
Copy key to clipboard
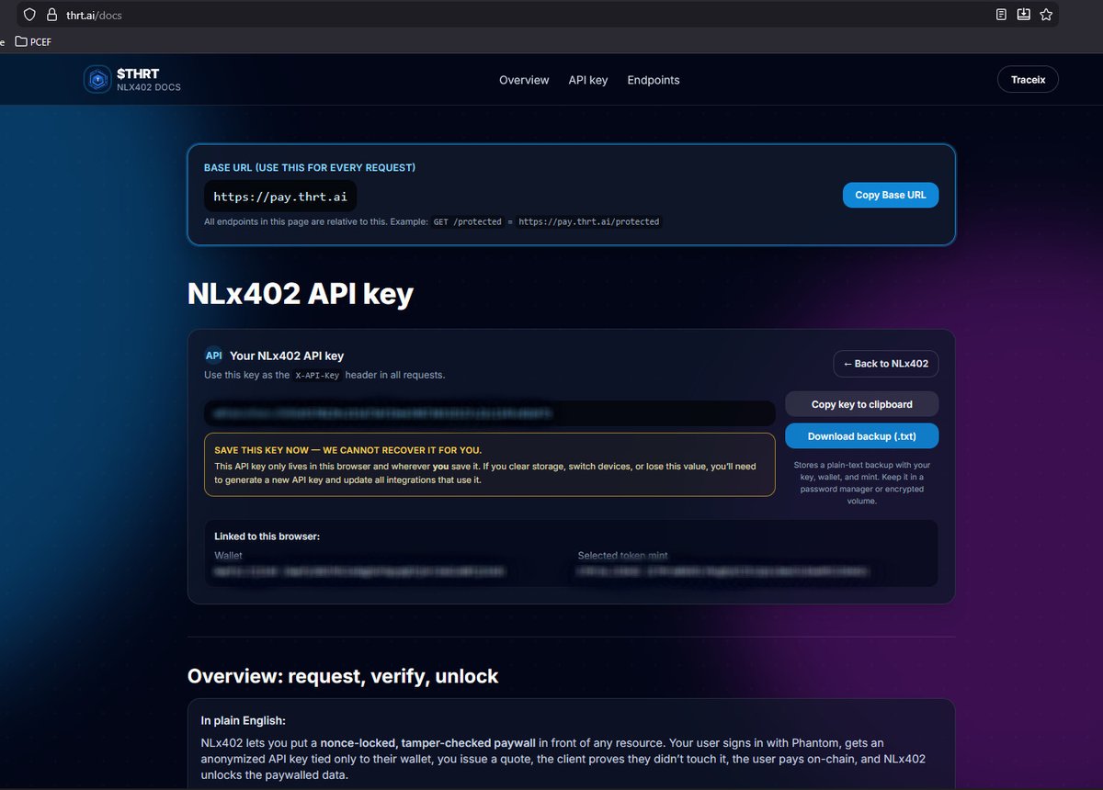pyautogui.click(x=862, y=404)
